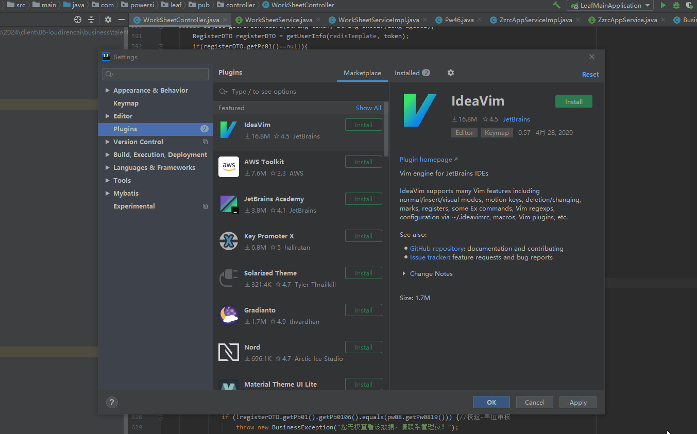This screenshot has height=434, width=697.
Task: Start debugging with the bug icon
Action: (x=676, y=5)
